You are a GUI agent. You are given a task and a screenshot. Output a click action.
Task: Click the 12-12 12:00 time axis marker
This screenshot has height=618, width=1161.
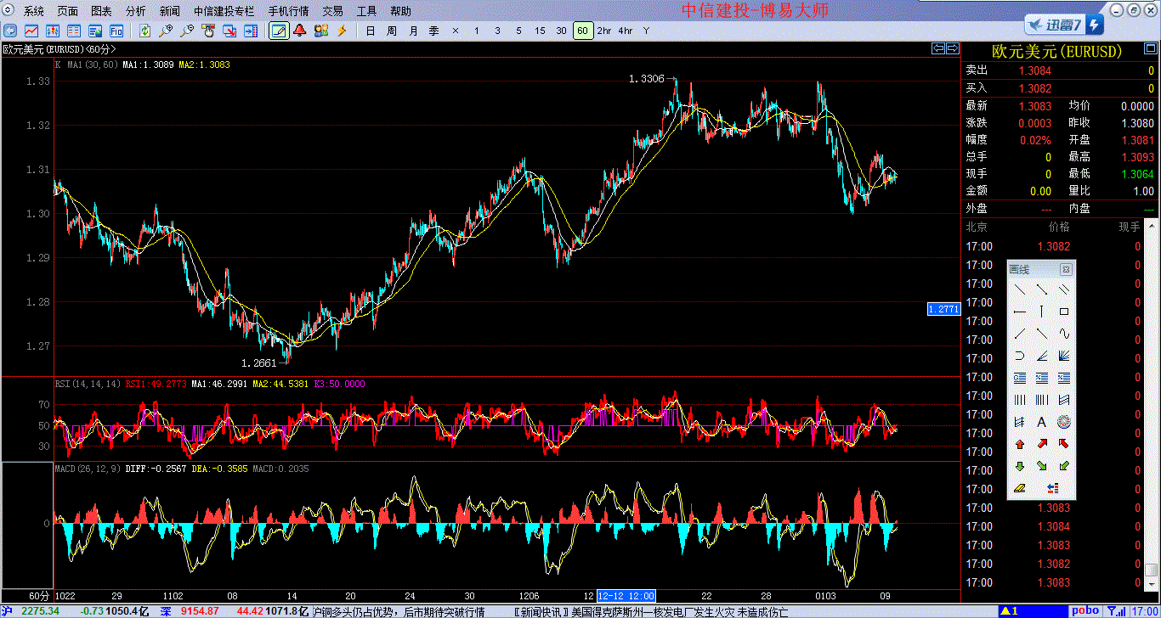click(626, 595)
